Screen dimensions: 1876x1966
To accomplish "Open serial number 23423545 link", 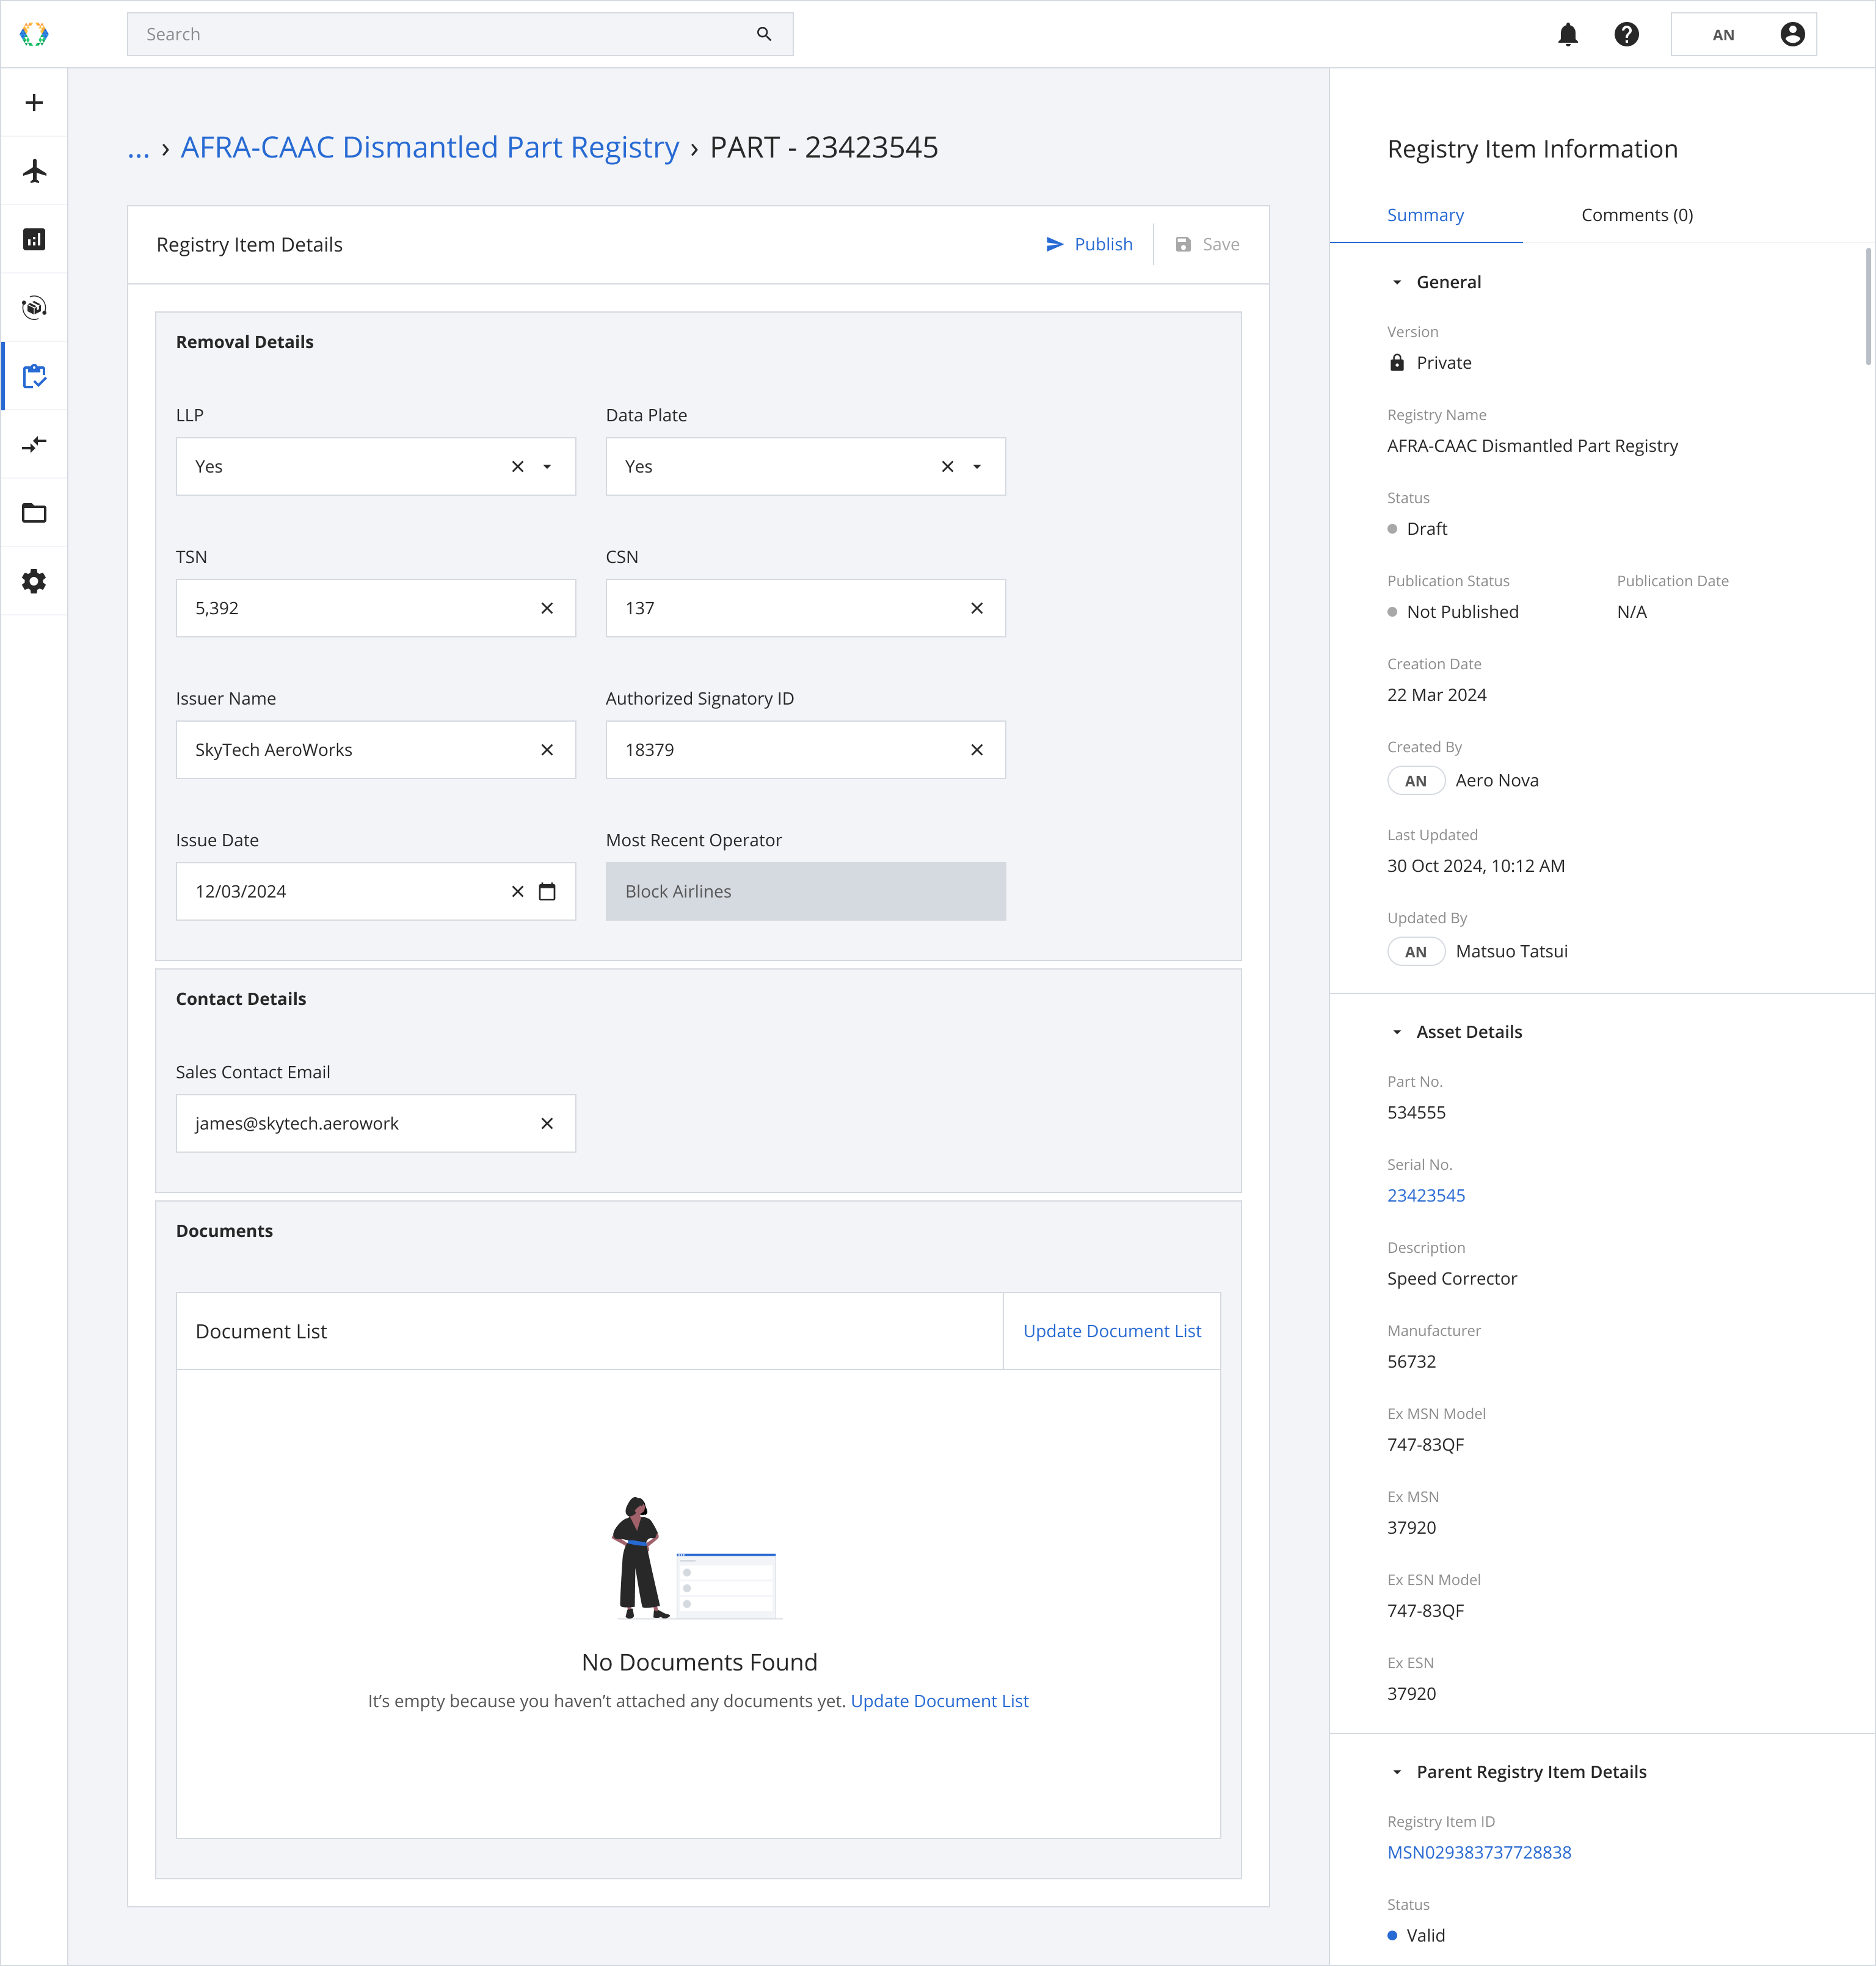I will click(x=1425, y=1195).
